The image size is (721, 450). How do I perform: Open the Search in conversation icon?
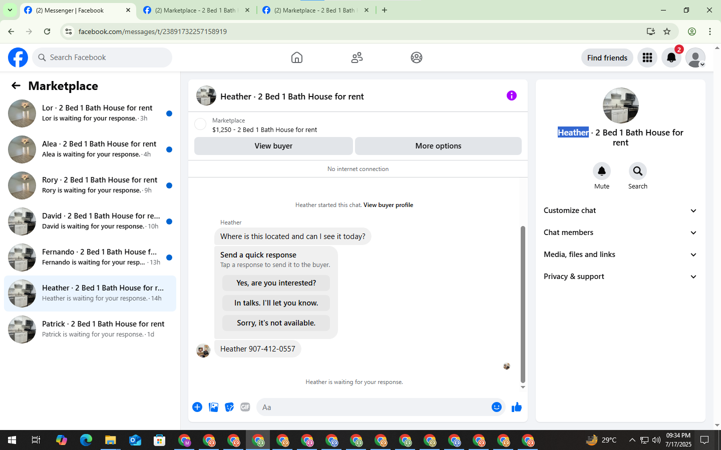tap(637, 171)
